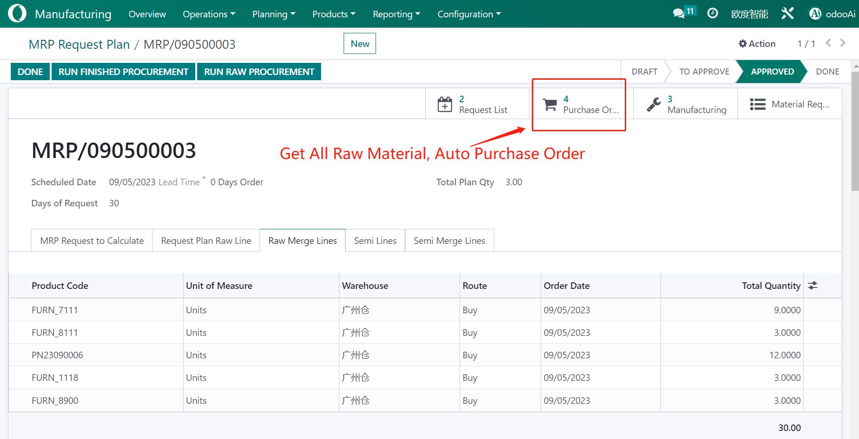Screen dimensions: 859x439
Task: Select the company switcher 欧度智能
Action: 750,14
